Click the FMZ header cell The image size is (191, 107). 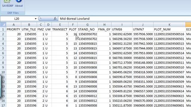point(41,29)
